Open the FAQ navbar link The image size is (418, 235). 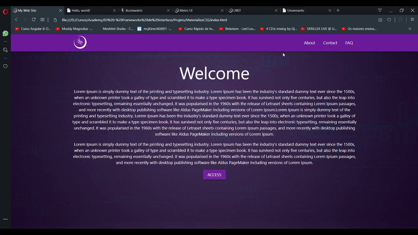pos(349,43)
